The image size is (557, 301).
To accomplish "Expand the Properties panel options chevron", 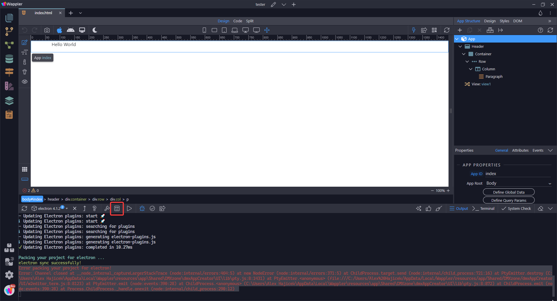I will 550,150.
